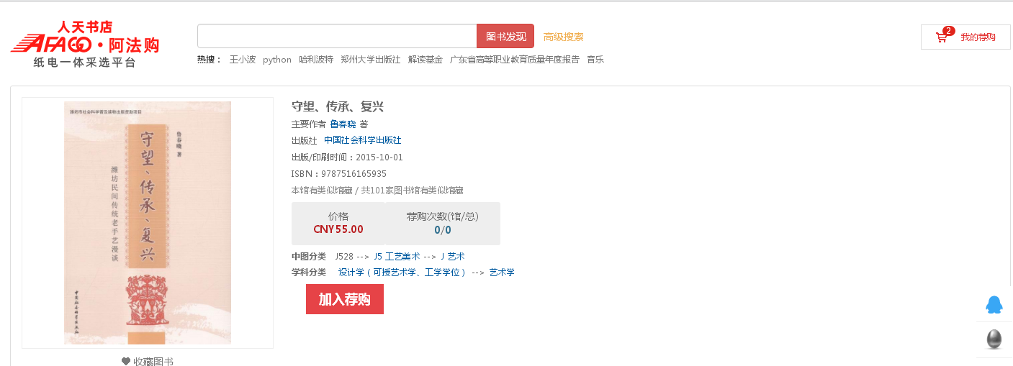Open 高级搜索 advanced search link
1013x366 pixels.
tap(563, 37)
